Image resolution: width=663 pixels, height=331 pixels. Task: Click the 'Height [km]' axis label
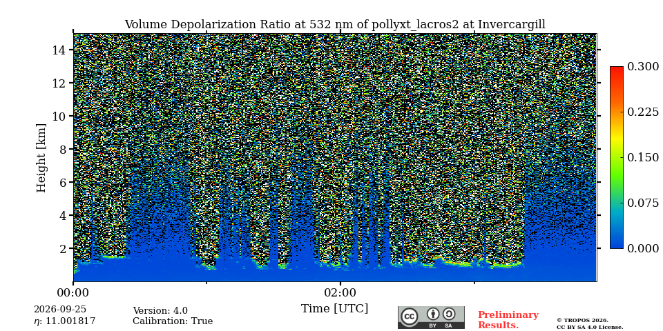(41, 158)
